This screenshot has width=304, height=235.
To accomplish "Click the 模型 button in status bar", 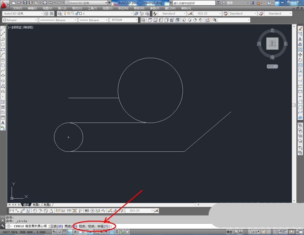I will (x=229, y=232).
